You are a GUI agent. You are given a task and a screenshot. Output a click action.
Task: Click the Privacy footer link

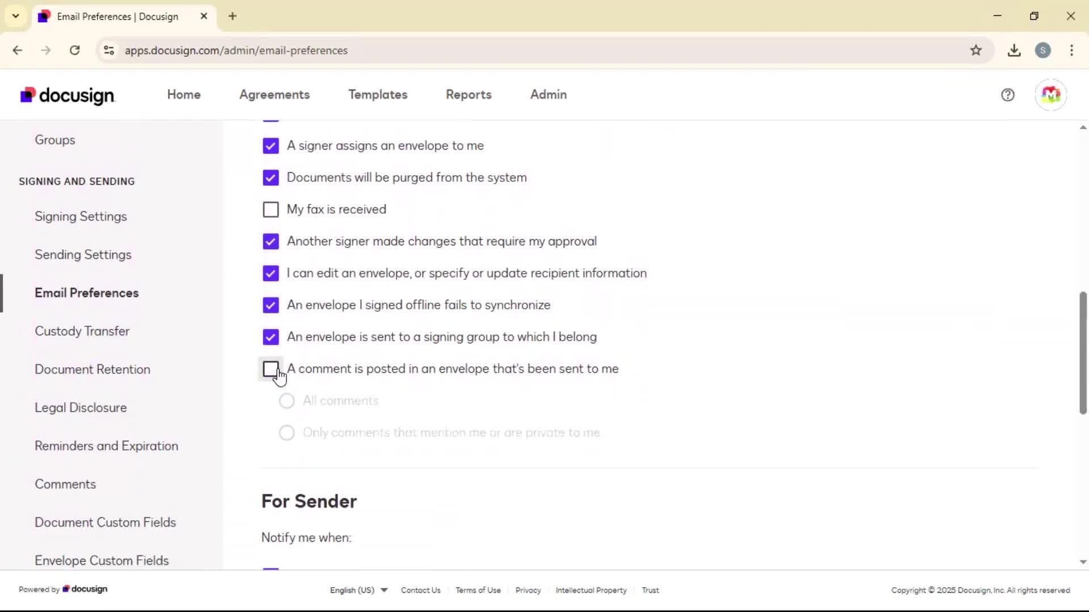[x=528, y=590]
